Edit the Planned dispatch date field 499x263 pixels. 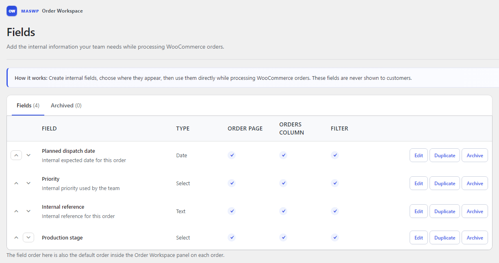[419, 155]
